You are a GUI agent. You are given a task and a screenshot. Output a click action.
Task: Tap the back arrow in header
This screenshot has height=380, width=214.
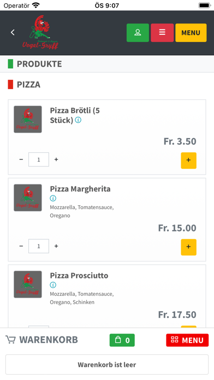click(13, 32)
